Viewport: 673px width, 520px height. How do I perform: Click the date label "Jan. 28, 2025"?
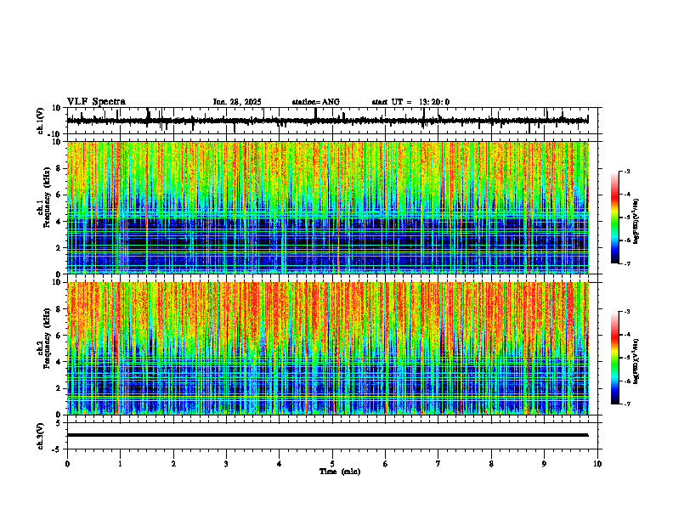click(237, 102)
